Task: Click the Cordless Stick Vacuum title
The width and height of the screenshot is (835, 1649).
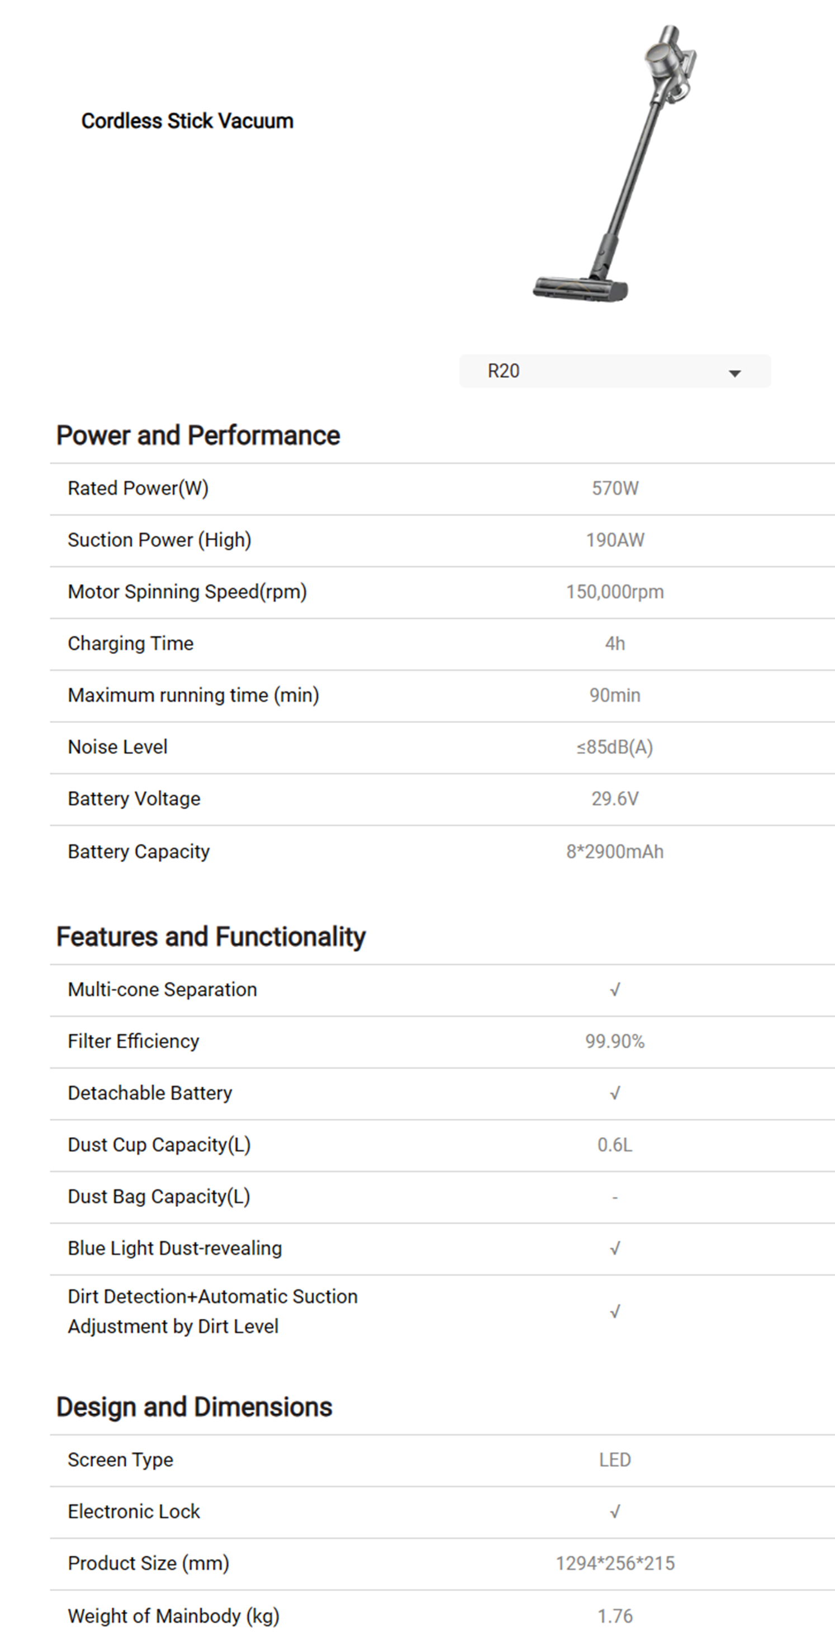Action: 187,121
